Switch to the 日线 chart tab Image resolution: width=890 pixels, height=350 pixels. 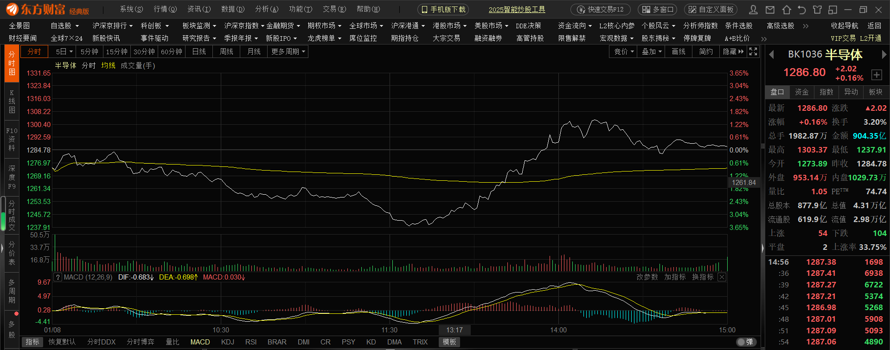(x=199, y=51)
